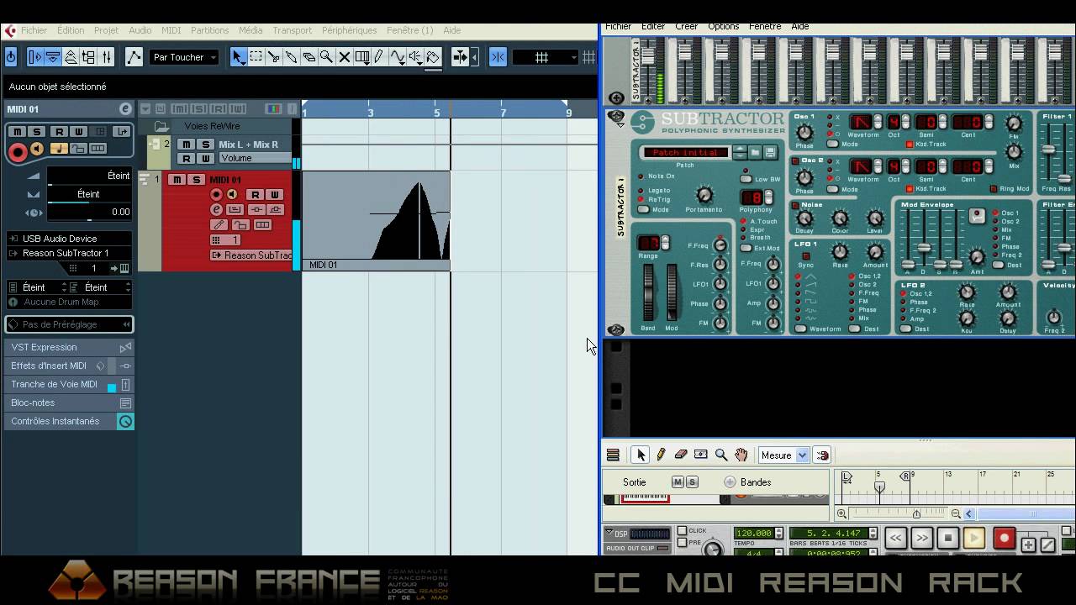Screen dimensions: 1076x605
Task: Click the Subtractor Low BW button
Action: pyautogui.click(x=746, y=179)
